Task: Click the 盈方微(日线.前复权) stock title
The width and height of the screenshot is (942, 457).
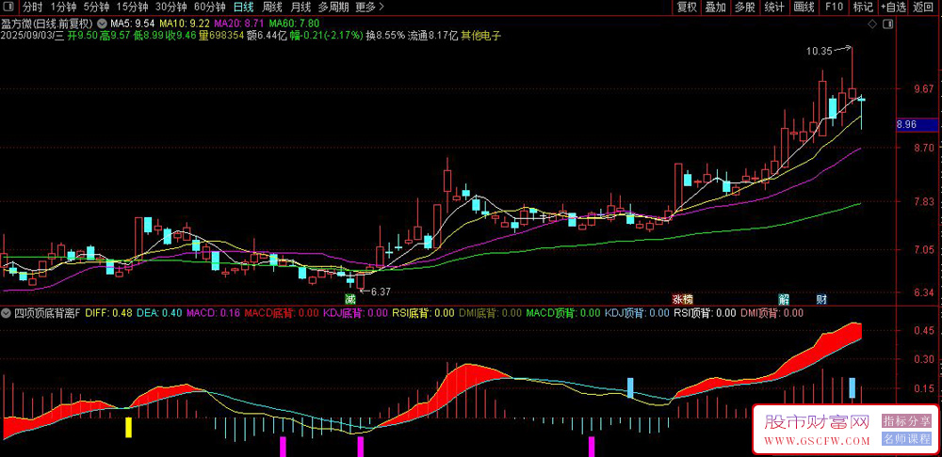Action: click(48, 24)
